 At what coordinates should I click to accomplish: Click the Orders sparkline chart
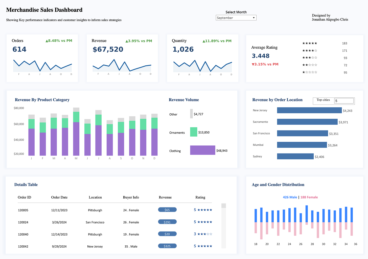[42, 66]
